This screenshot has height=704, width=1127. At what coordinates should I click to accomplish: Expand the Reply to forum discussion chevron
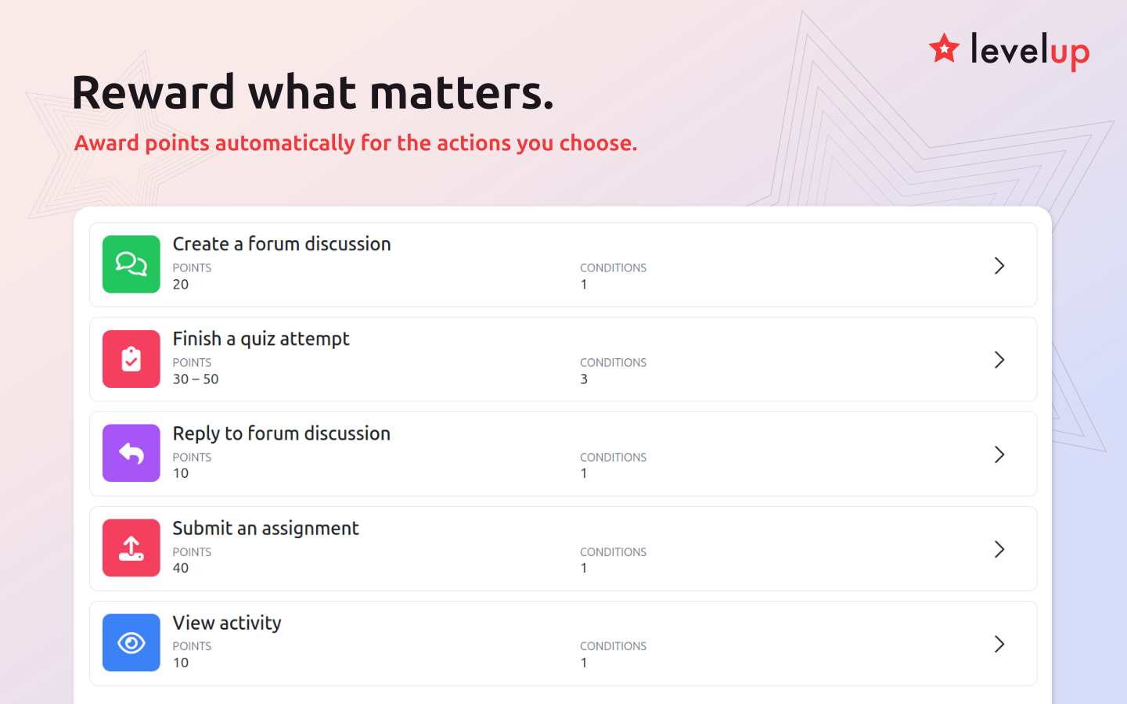tap(999, 454)
